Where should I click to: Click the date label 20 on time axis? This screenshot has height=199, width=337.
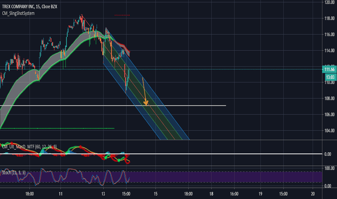pyautogui.click(x=313, y=194)
